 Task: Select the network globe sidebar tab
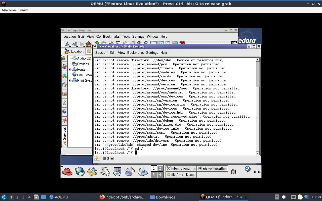(x=64, y=112)
